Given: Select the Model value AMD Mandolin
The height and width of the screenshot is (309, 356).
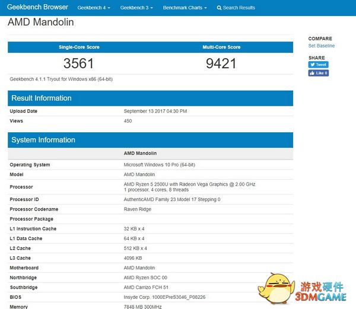Looking at the screenshot, I should [x=139, y=174].
